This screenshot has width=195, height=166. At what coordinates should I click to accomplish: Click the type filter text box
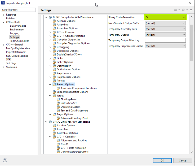click(18, 10)
